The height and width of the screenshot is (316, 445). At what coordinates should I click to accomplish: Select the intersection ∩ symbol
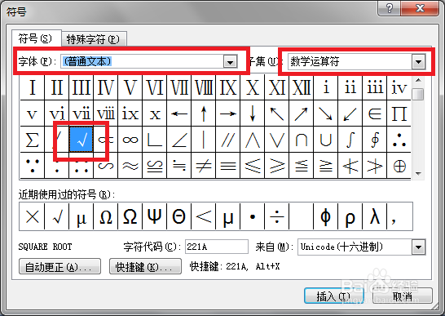(x=302, y=140)
